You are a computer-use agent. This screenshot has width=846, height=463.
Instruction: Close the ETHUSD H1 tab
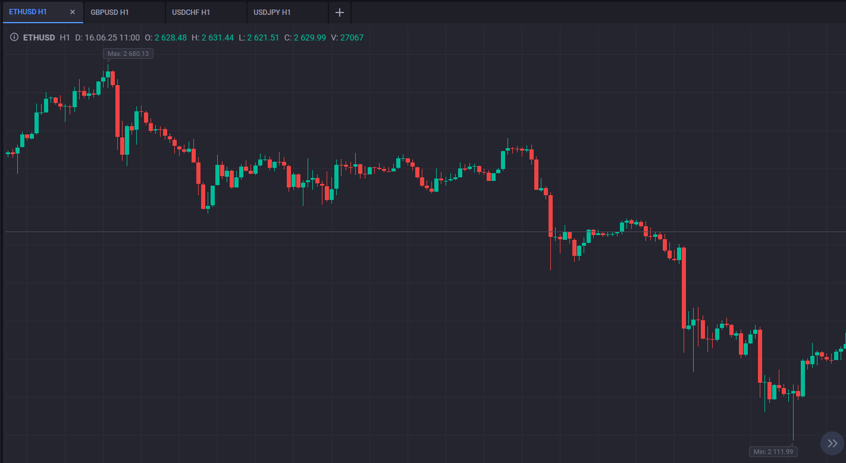[x=73, y=12]
